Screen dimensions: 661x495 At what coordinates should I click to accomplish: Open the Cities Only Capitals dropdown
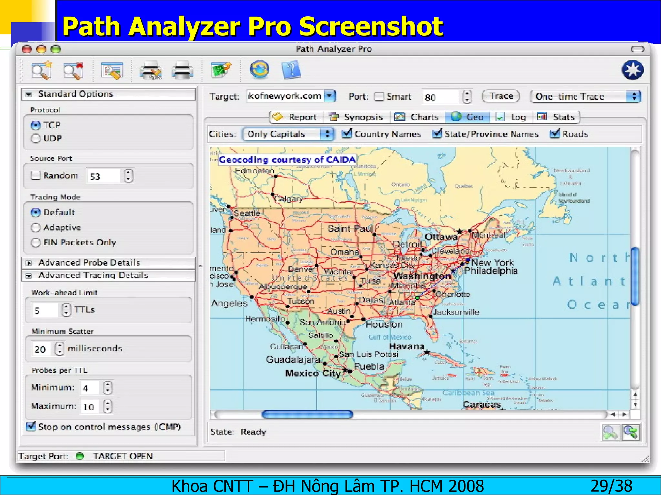[288, 134]
